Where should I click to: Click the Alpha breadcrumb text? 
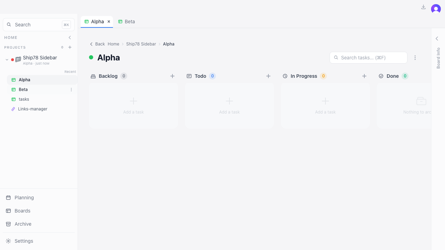[169, 44]
